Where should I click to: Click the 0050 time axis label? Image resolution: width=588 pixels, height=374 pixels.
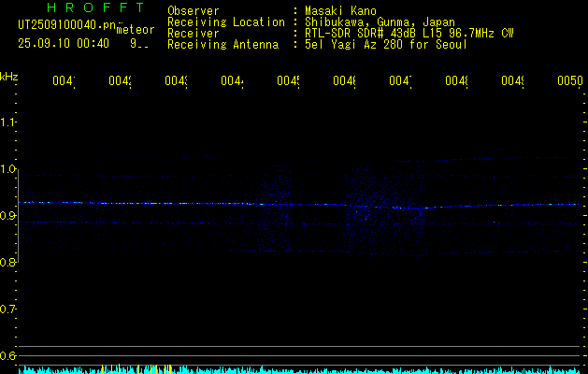tap(570, 80)
